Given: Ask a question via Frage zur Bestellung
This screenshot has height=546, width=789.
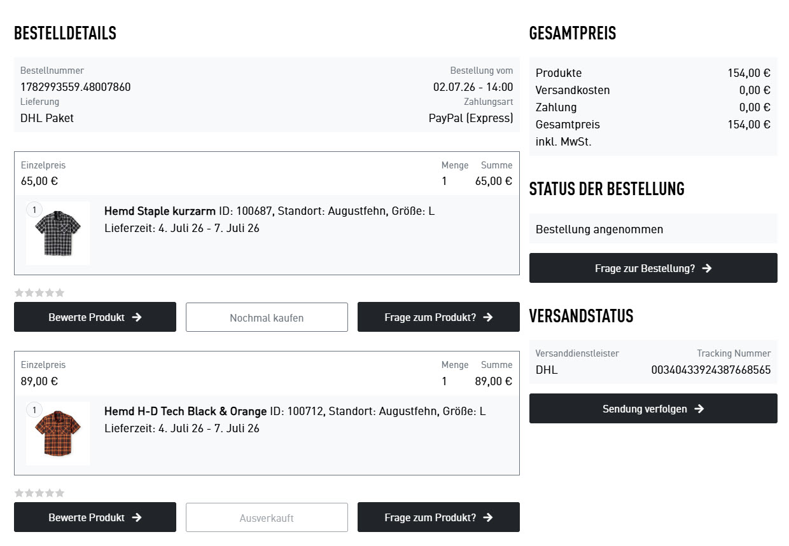Looking at the screenshot, I should click(x=653, y=268).
